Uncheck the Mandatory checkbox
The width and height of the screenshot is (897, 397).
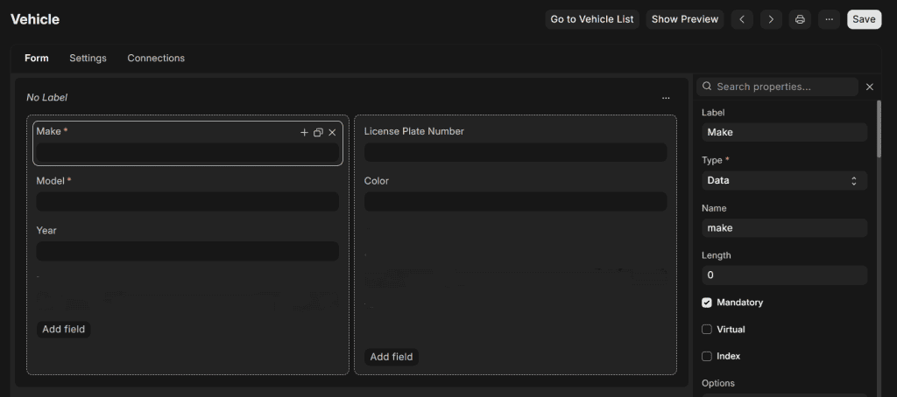tap(707, 303)
